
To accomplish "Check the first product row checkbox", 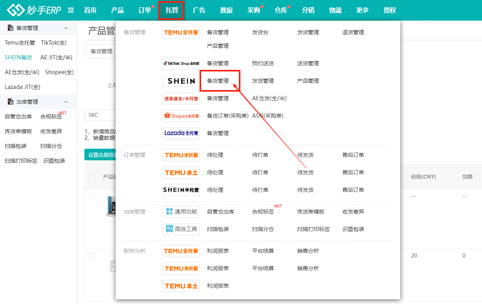I will (91, 196).
